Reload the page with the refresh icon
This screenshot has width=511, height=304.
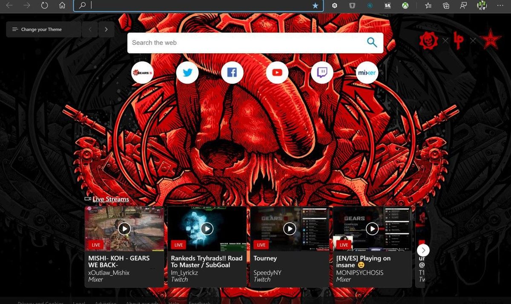coord(44,6)
